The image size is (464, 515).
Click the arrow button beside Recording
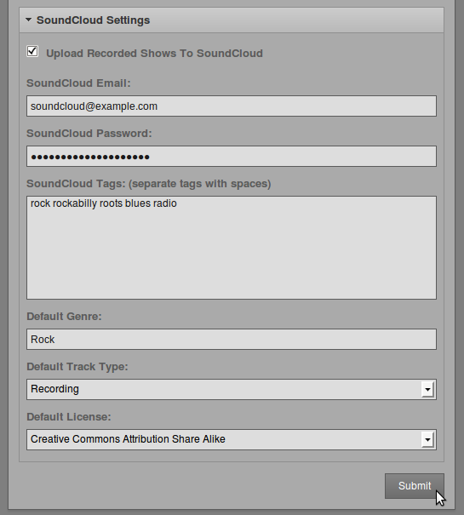point(427,390)
